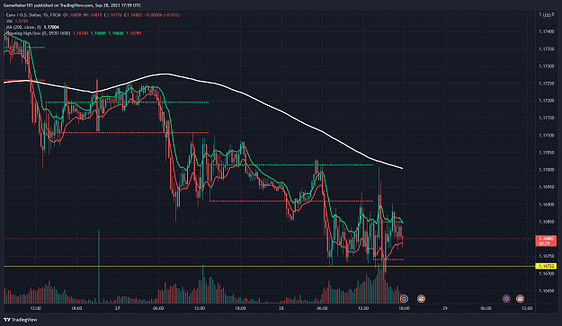Open the US flag event icon near 12:00
562x326 pixels.
[520, 298]
